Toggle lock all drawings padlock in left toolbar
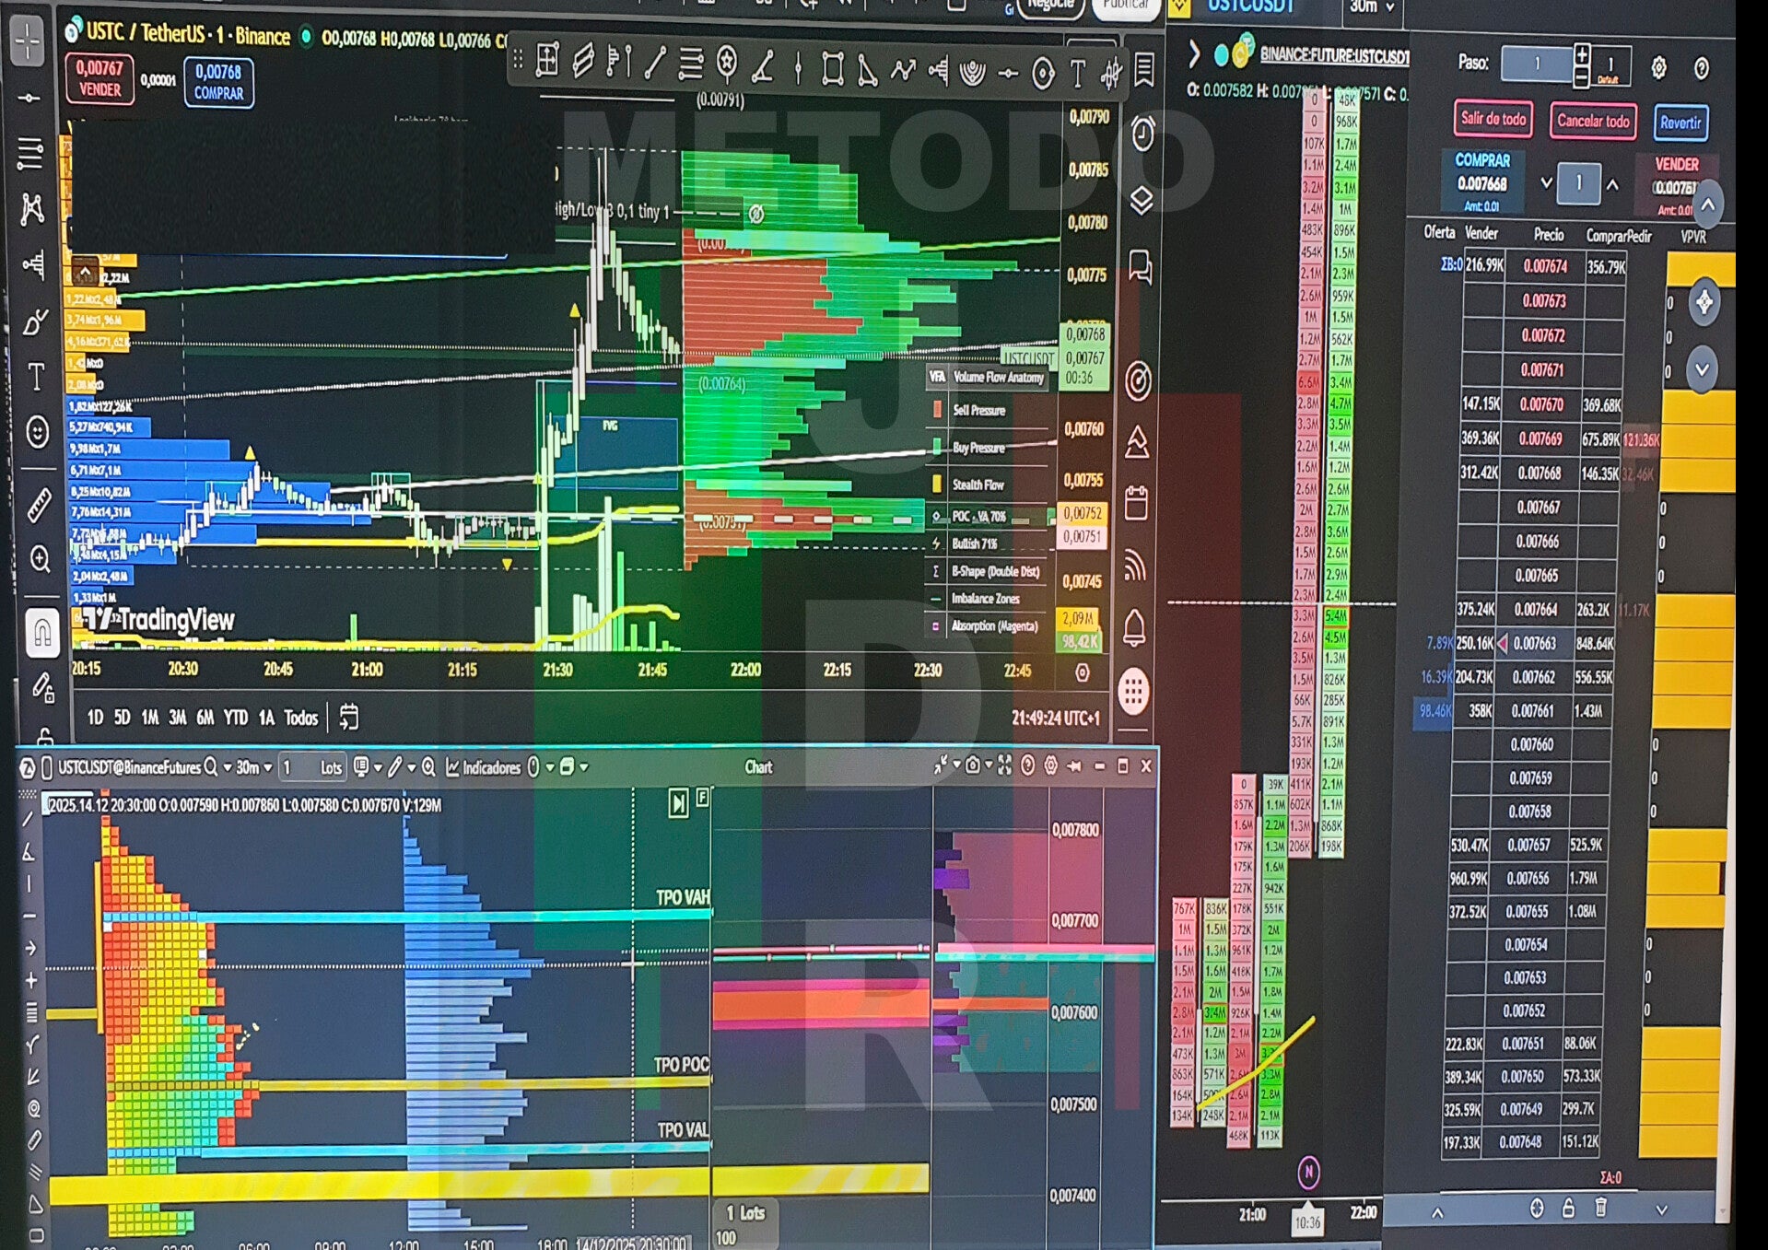 pos(44,736)
